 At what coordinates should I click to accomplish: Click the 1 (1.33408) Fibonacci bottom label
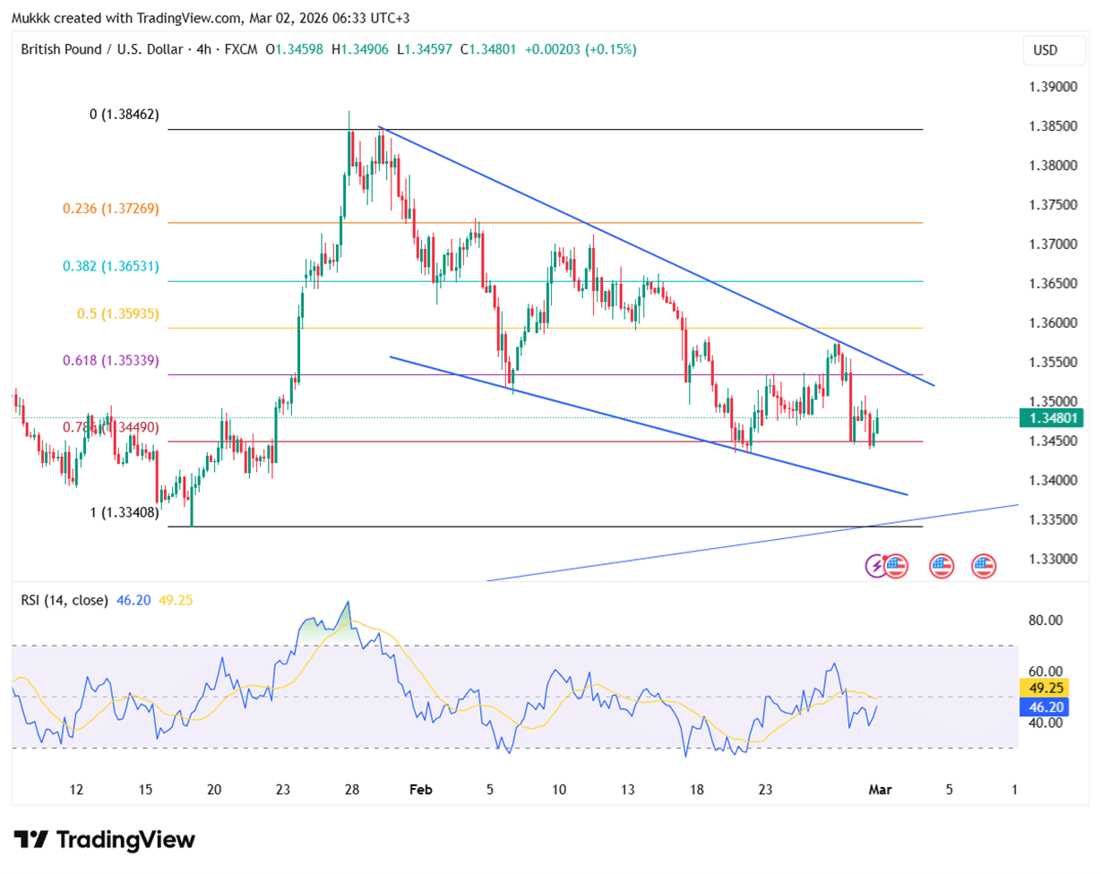point(124,512)
